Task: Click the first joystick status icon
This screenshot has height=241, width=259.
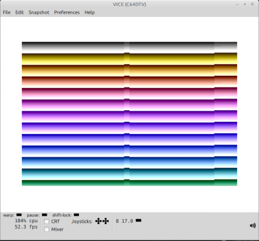Action: coord(98,221)
